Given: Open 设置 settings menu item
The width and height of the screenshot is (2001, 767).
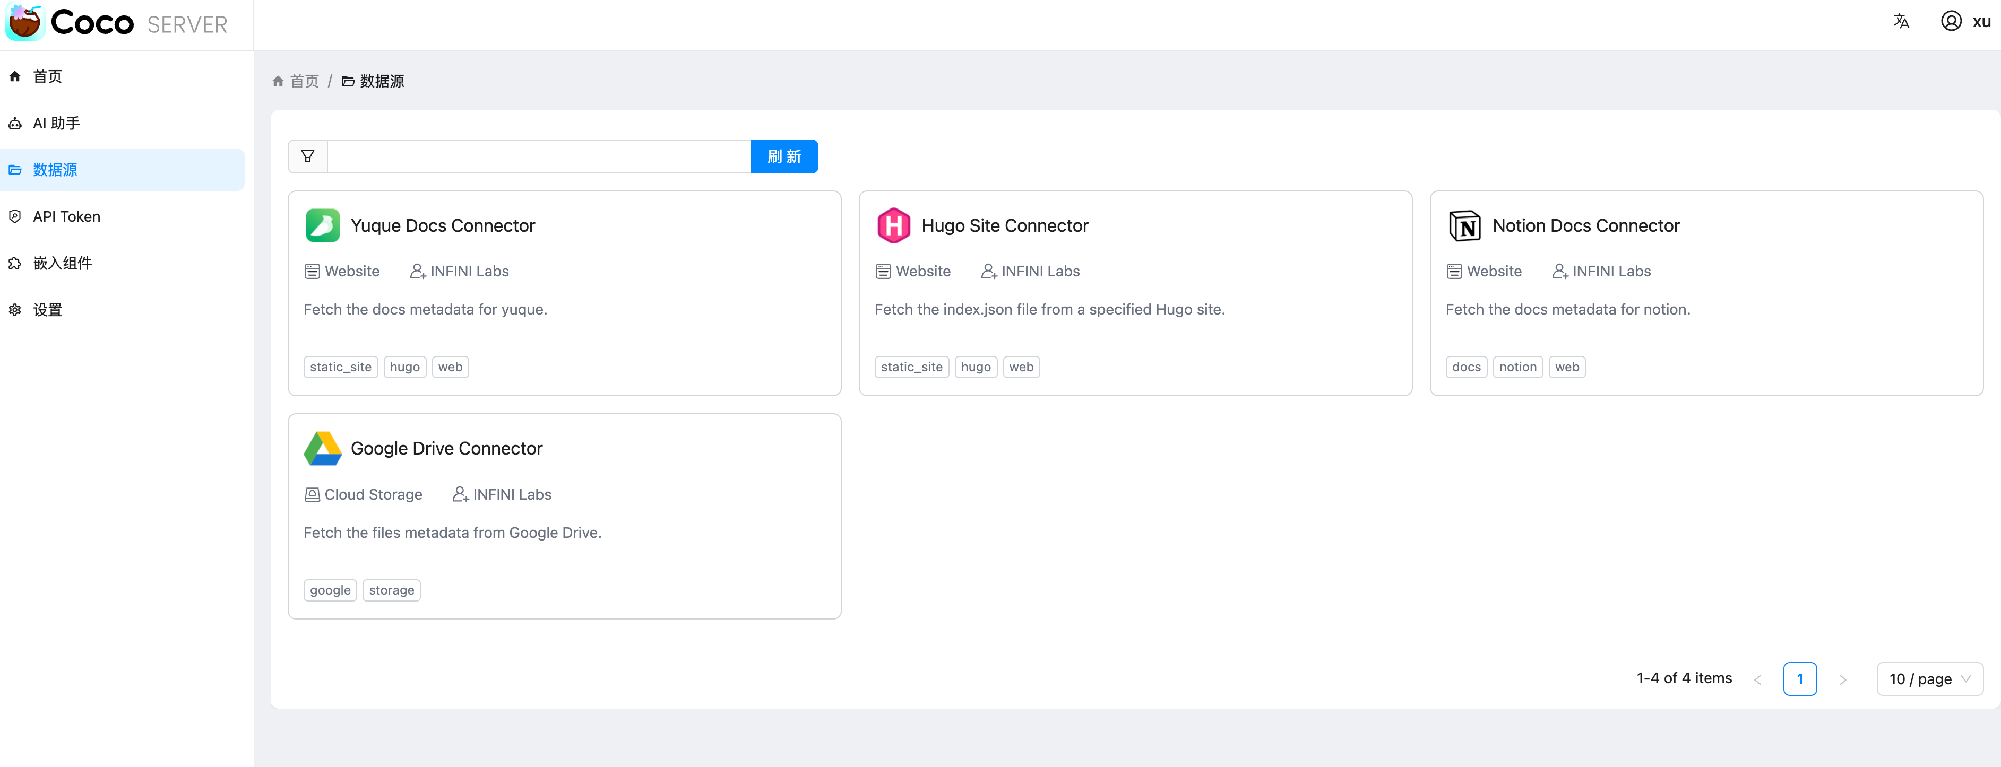Looking at the screenshot, I should point(47,310).
